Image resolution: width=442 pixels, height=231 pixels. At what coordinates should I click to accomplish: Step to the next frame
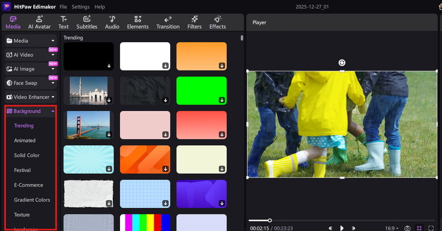353,228
